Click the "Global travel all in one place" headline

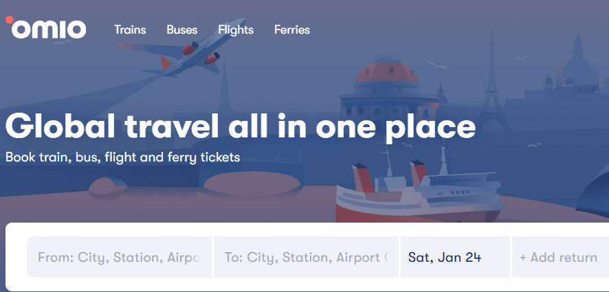coord(241,127)
